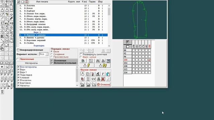Select the База radio button
The height and width of the screenshot is (120, 214).
tap(51, 52)
